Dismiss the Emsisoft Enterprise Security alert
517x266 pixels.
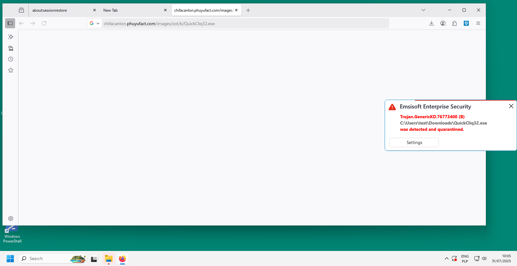click(511, 106)
